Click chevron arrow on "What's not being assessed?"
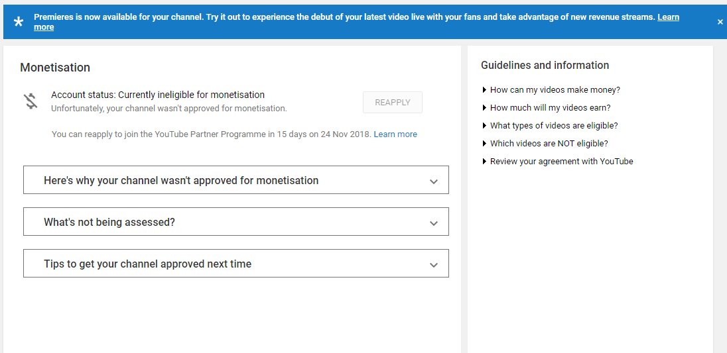This screenshot has width=727, height=353. (434, 223)
